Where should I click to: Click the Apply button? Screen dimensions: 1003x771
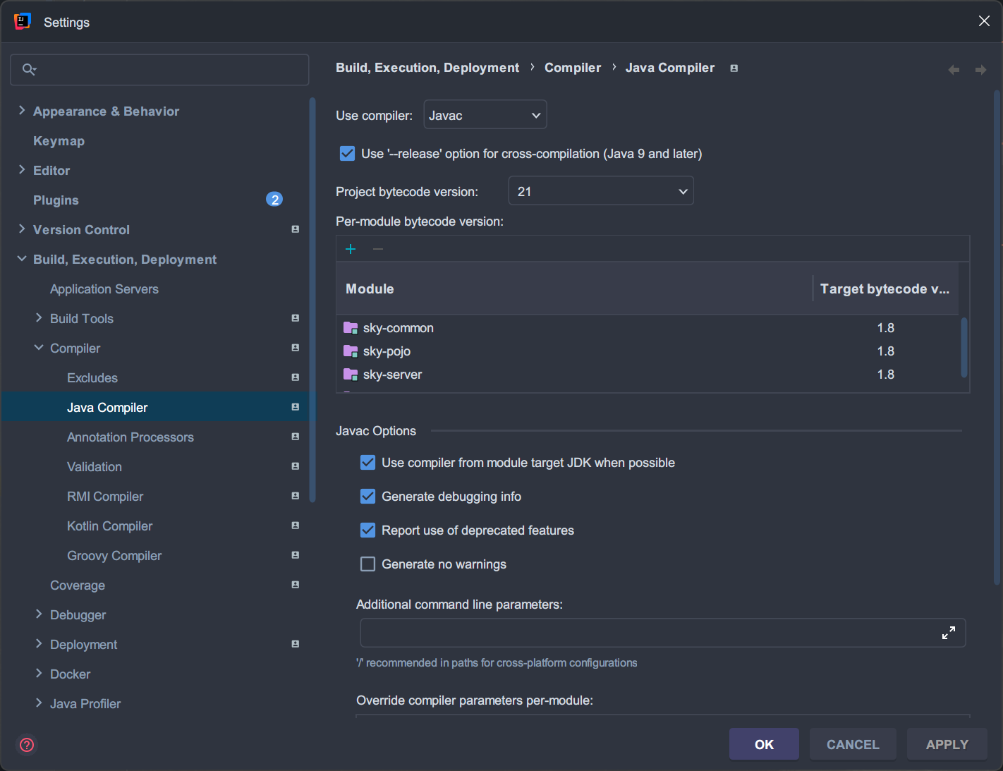tap(947, 744)
